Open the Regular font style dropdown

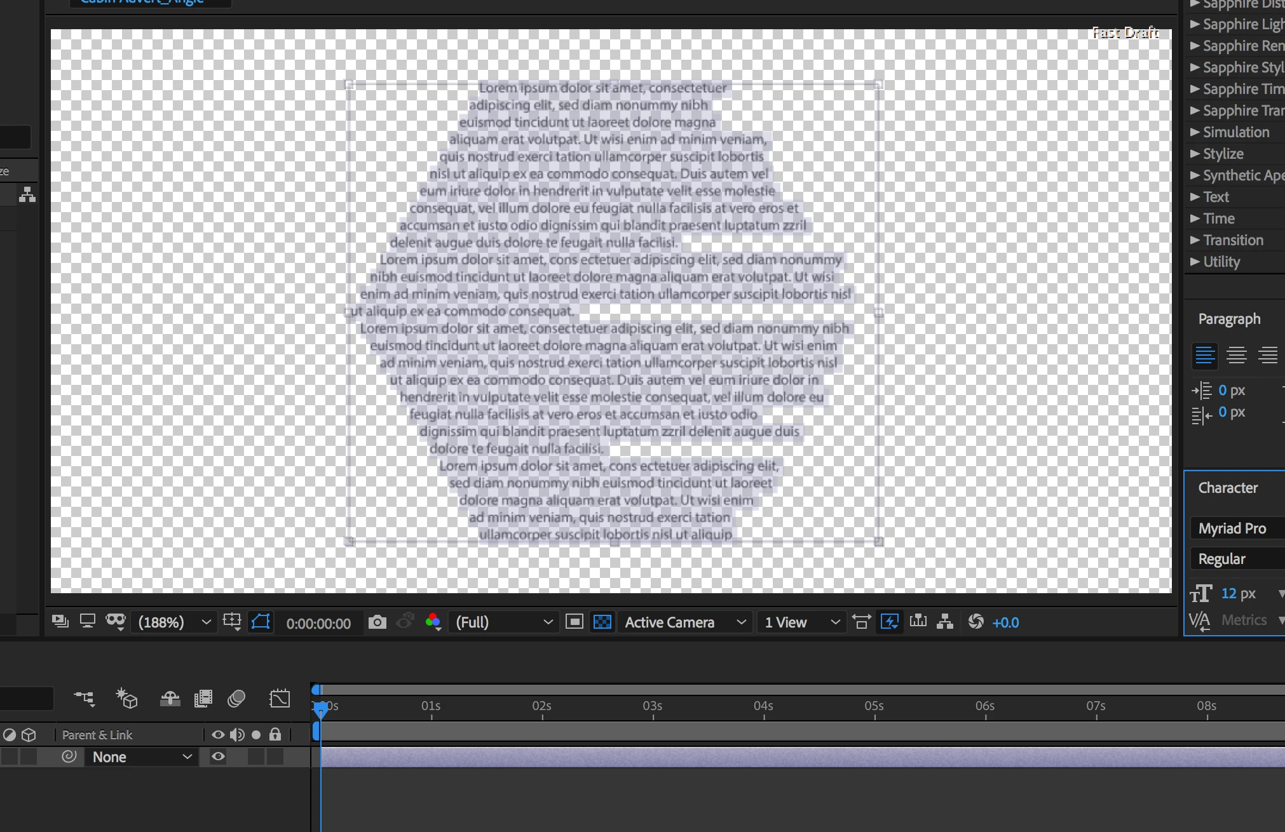tap(1237, 559)
